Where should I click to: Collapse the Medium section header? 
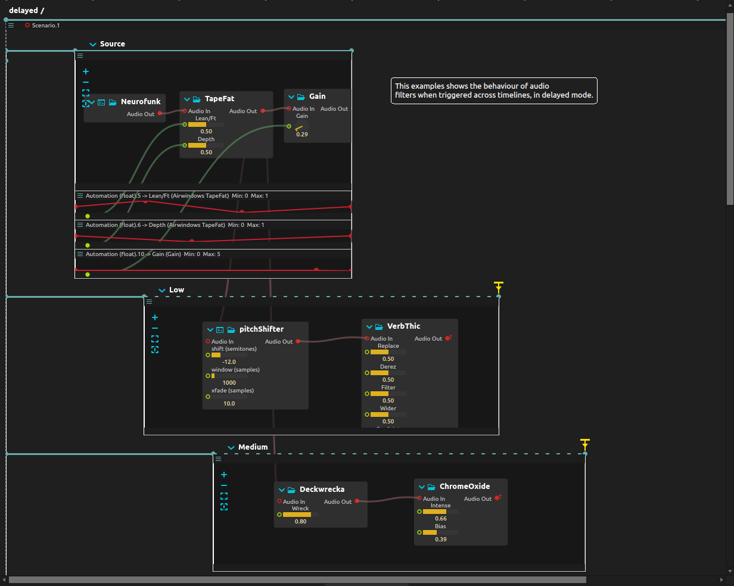[x=231, y=447]
